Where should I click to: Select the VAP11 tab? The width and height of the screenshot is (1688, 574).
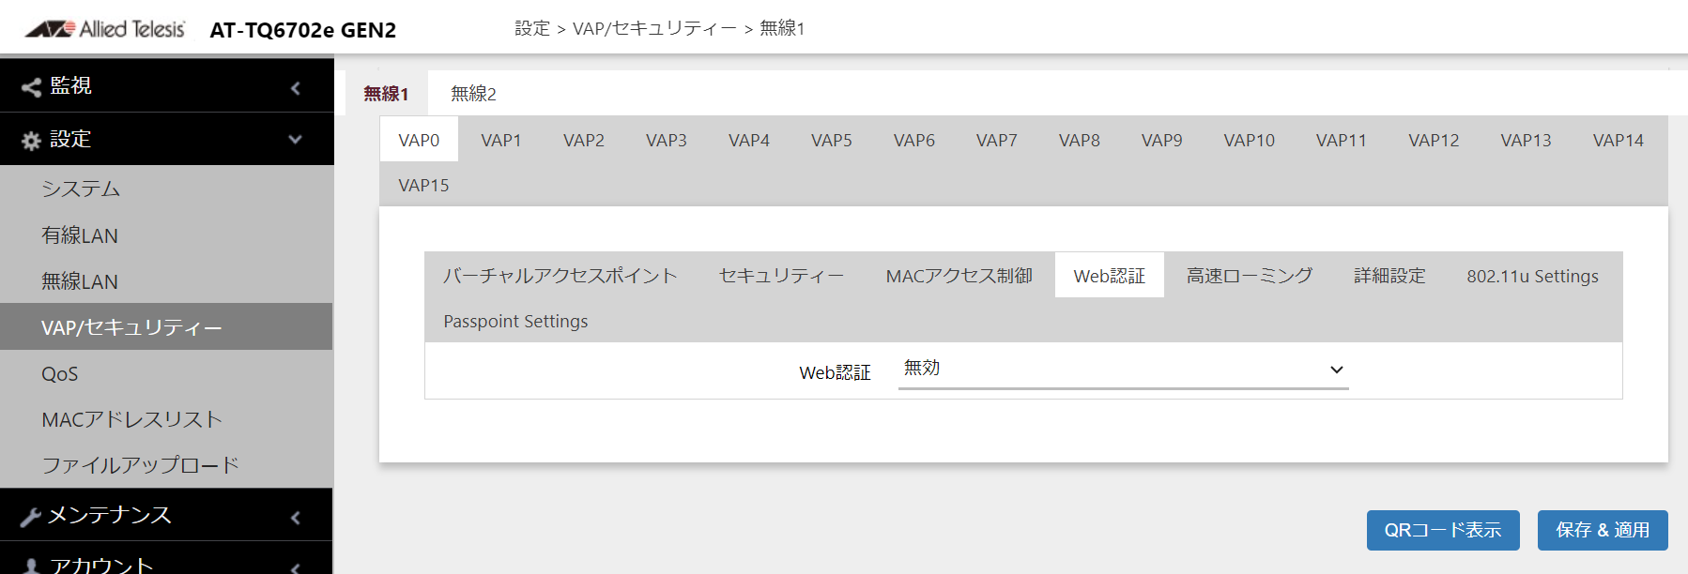point(1342,140)
